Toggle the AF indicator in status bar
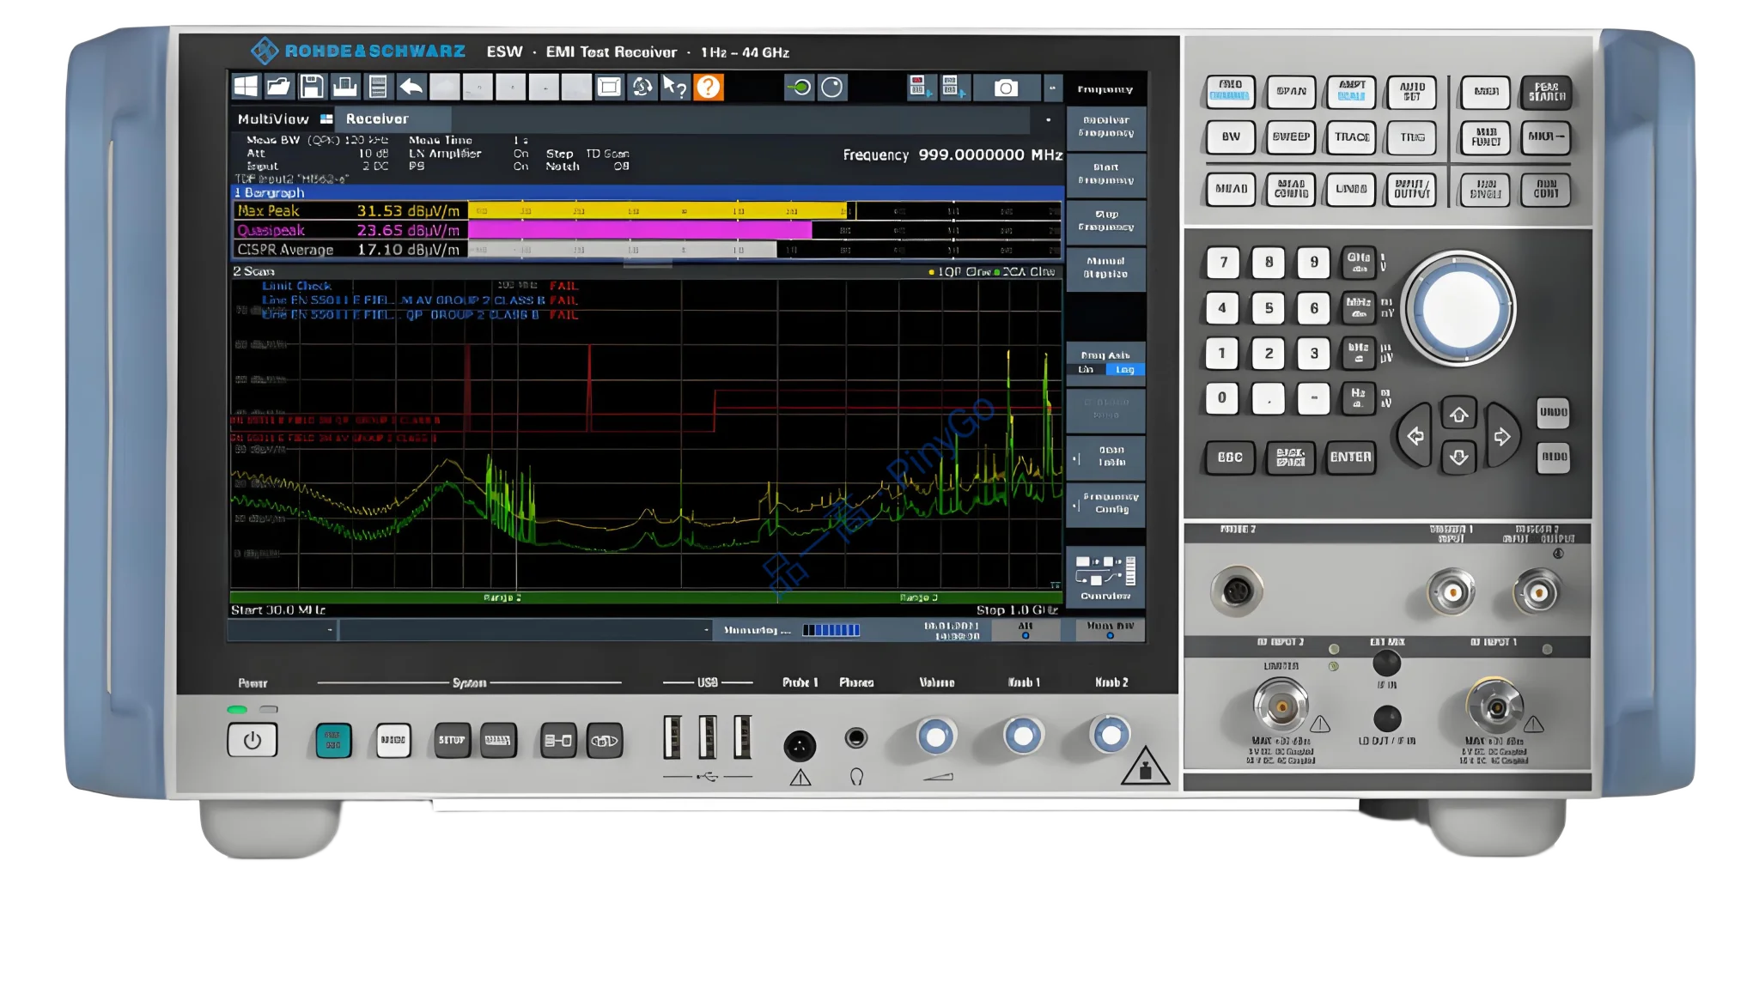The image size is (1759, 988). coord(1025,631)
